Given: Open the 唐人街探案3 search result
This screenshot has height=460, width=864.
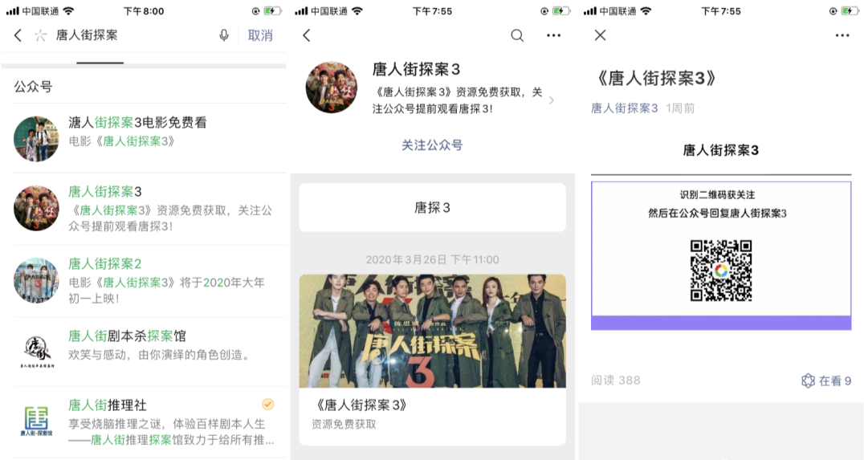Looking at the screenshot, I should click(x=149, y=209).
